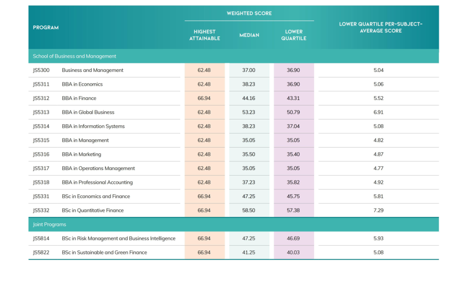468x283 pixels.
Task: Select the 7.29 per-subject-average cell
Action: click(378, 210)
